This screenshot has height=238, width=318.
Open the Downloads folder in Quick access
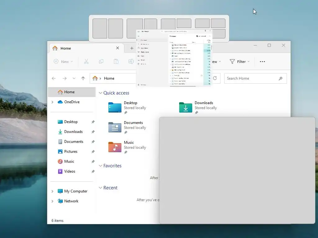198,108
